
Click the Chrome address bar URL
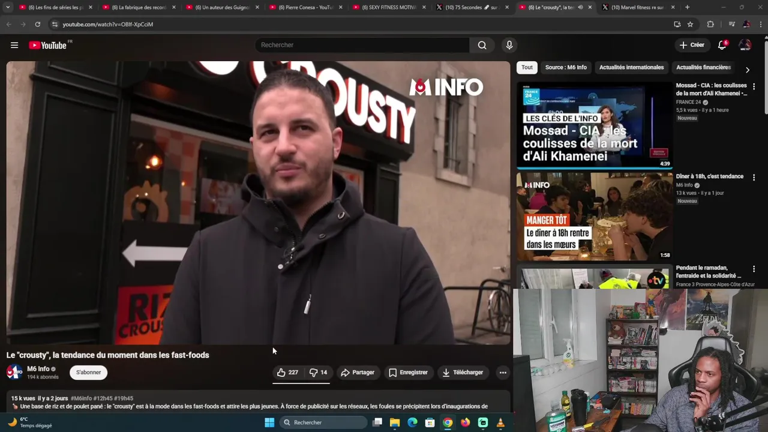[x=108, y=25]
